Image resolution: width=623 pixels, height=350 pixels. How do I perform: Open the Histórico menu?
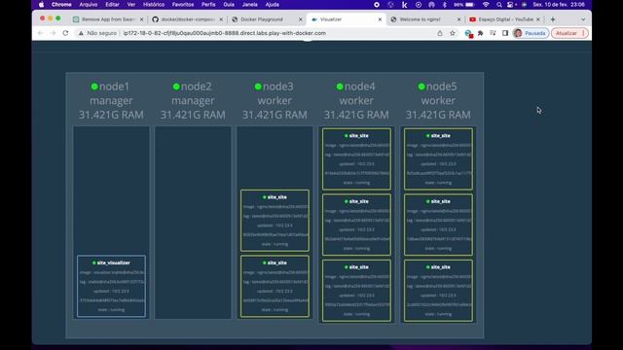pos(154,5)
